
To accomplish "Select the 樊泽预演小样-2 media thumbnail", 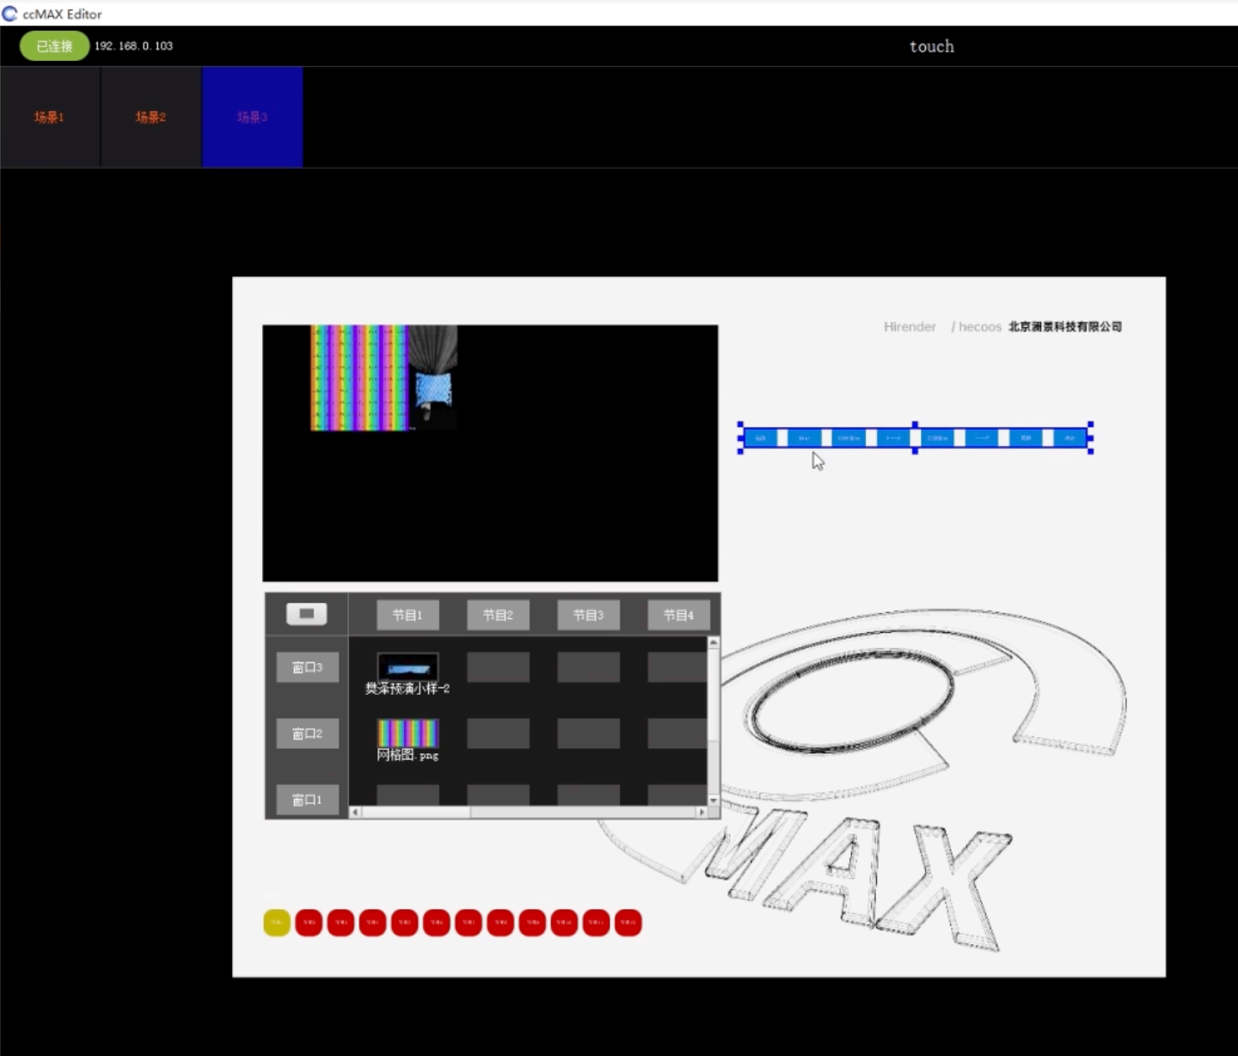I will point(408,667).
